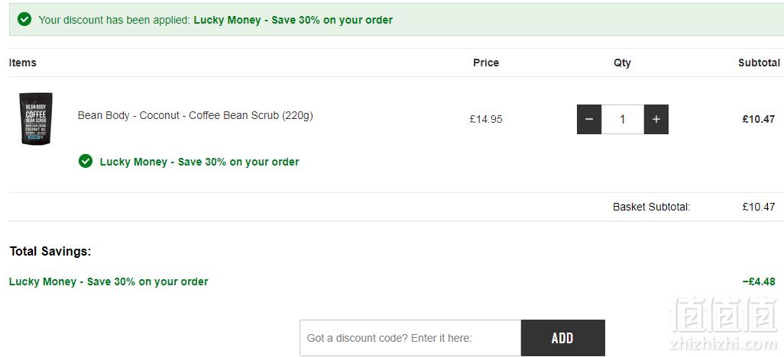Increase quantity with the plus button
Viewport: 784px width, 357px height.
(656, 119)
